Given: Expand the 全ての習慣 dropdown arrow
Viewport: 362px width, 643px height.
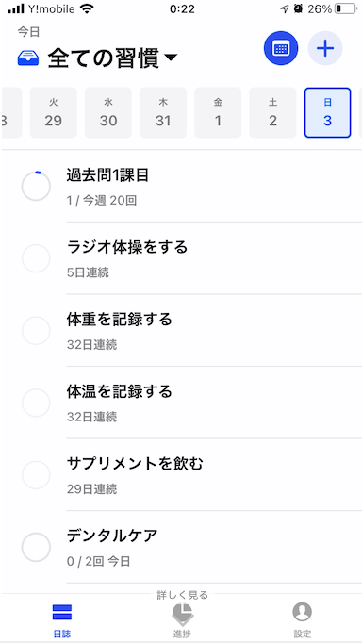Looking at the screenshot, I should [171, 60].
